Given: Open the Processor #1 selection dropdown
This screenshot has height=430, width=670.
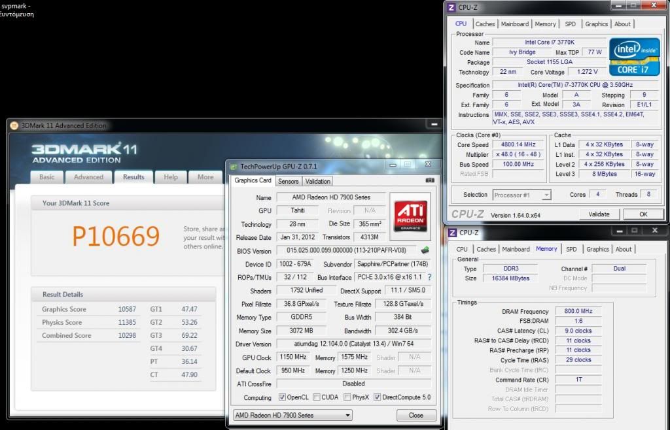Looking at the screenshot, I should 521,195.
